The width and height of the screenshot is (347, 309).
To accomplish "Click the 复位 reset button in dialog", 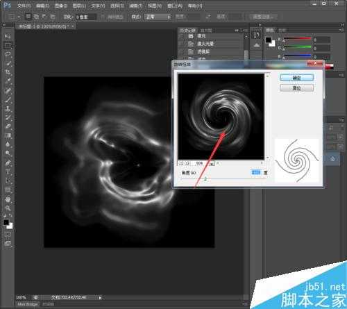I will pos(296,88).
